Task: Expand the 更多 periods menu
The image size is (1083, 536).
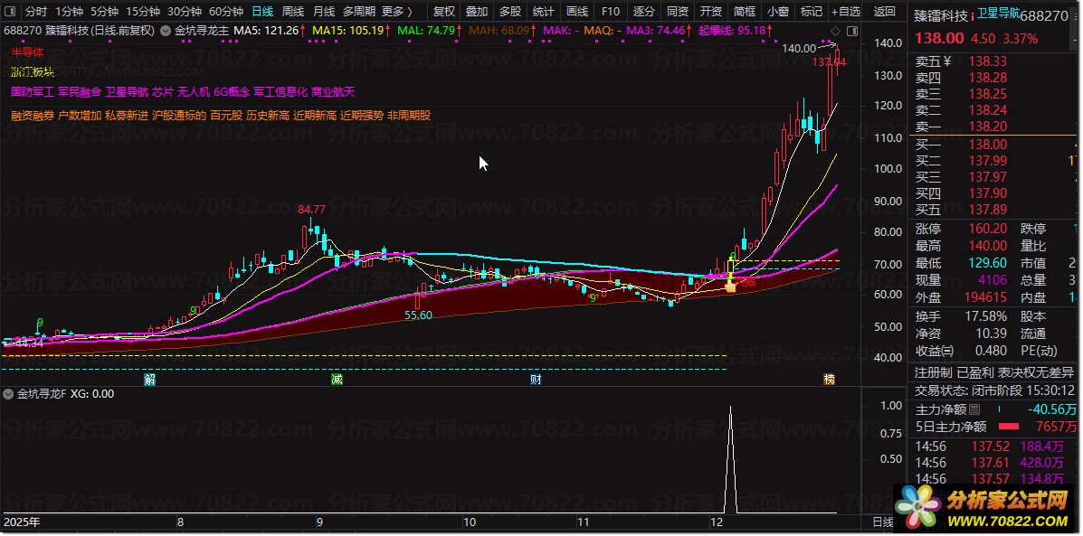Action: tap(396, 11)
